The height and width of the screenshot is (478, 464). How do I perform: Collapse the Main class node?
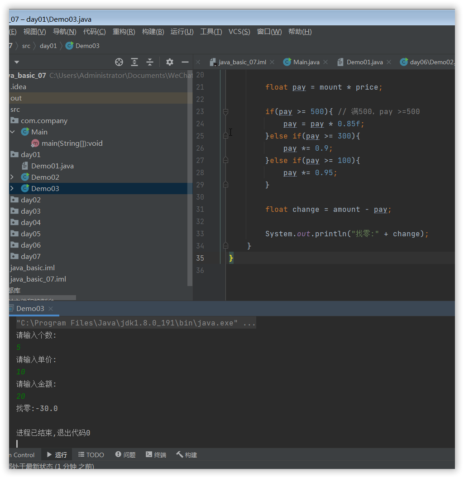coord(13,132)
